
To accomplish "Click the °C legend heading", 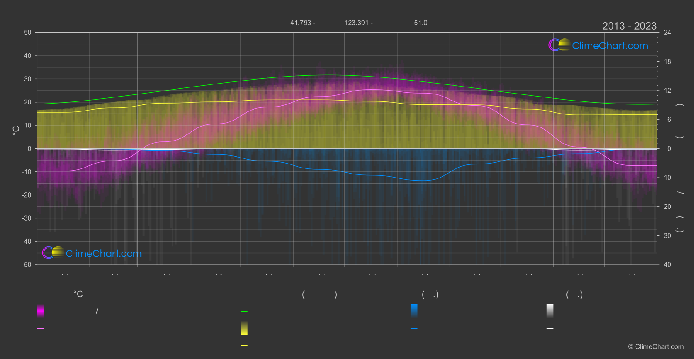I will tap(78, 294).
